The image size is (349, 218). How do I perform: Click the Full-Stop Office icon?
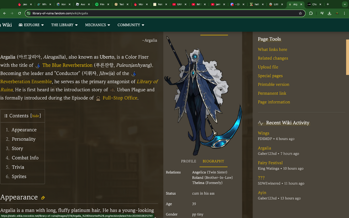pyautogui.click(x=98, y=98)
